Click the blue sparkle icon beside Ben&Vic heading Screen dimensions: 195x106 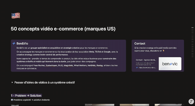[14, 43]
